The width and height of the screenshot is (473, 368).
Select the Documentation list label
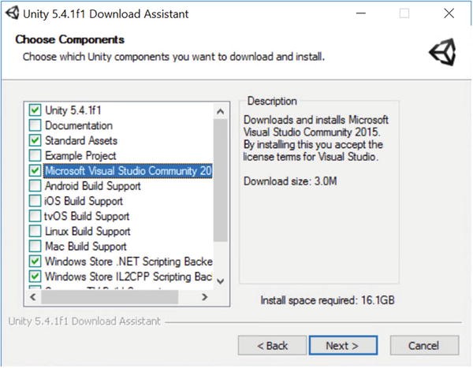click(x=79, y=125)
